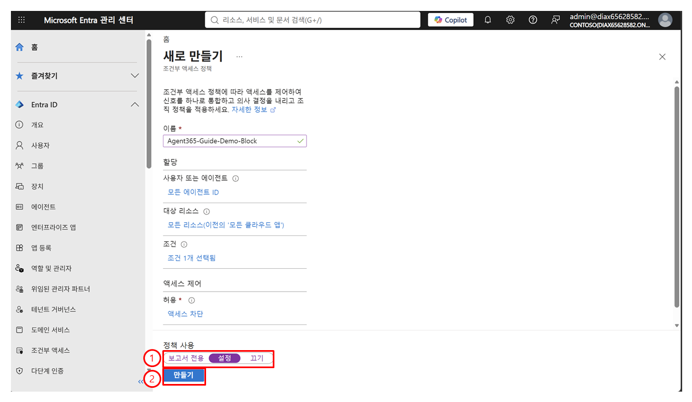The width and height of the screenshot is (692, 402).
Task: Collapse the Entra ID section
Action: click(135, 105)
